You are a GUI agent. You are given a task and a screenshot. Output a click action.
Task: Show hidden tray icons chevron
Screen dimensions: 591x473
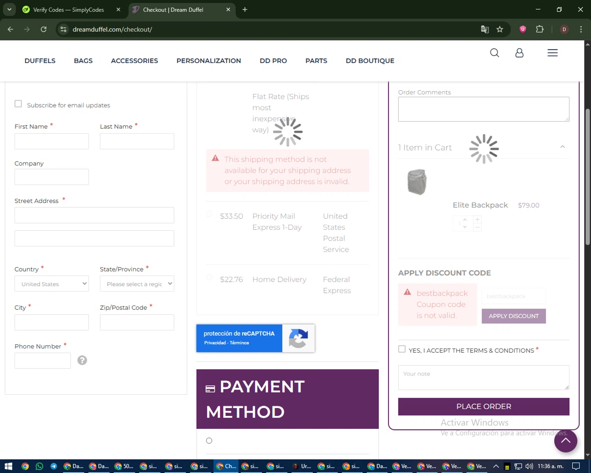pos(496,466)
